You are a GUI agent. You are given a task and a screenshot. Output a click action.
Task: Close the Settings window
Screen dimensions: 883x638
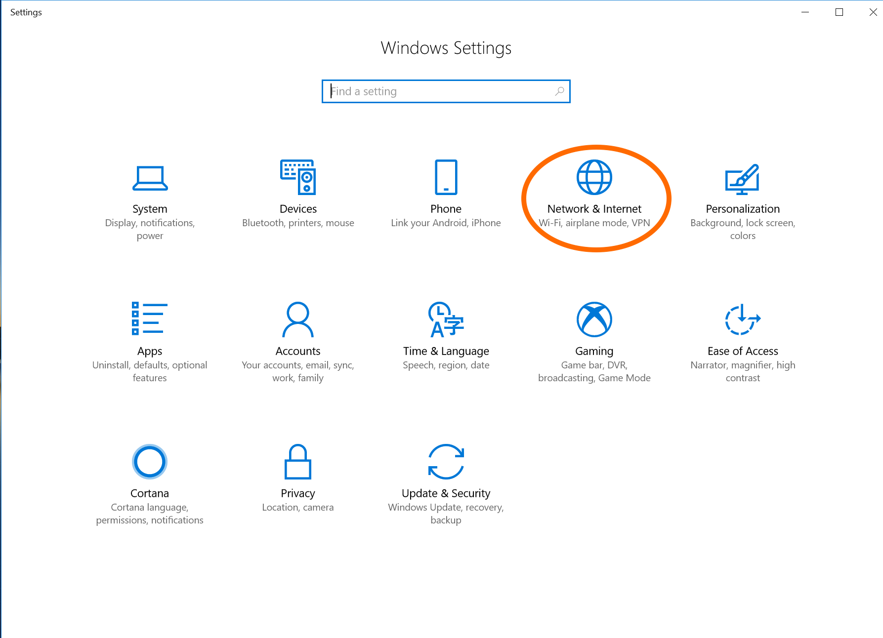873,12
